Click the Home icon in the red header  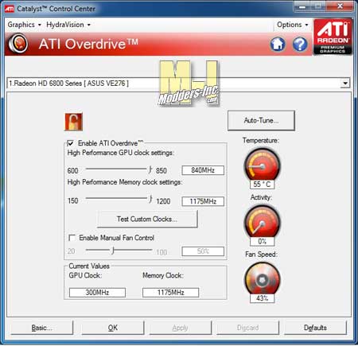278,45
